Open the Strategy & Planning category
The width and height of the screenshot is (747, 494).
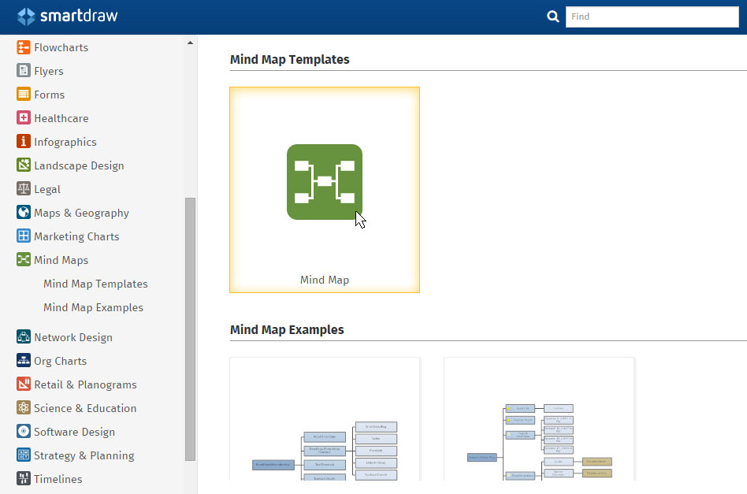coord(84,455)
